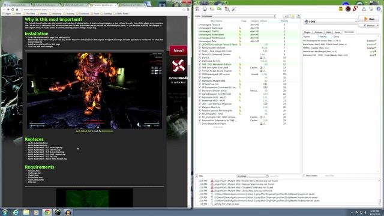Toggle UPDATED Unofficial Fallout 3 Patch checkbox
This screenshot has height=216, width=384.
[200, 44]
